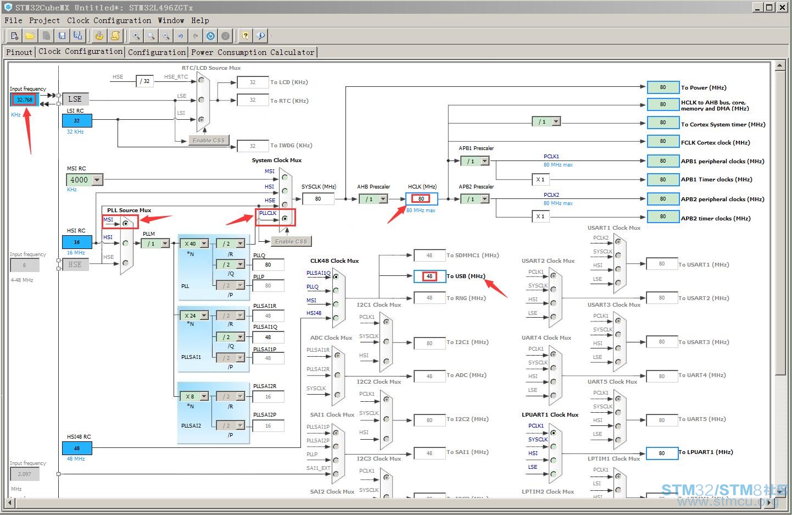Click the LSE input frequency 32.768 field
This screenshot has height=515, width=792.
pos(24,99)
